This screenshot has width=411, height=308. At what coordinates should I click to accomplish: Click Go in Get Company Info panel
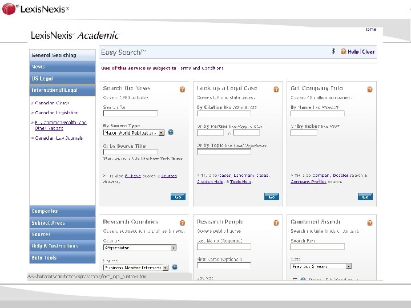click(x=365, y=197)
